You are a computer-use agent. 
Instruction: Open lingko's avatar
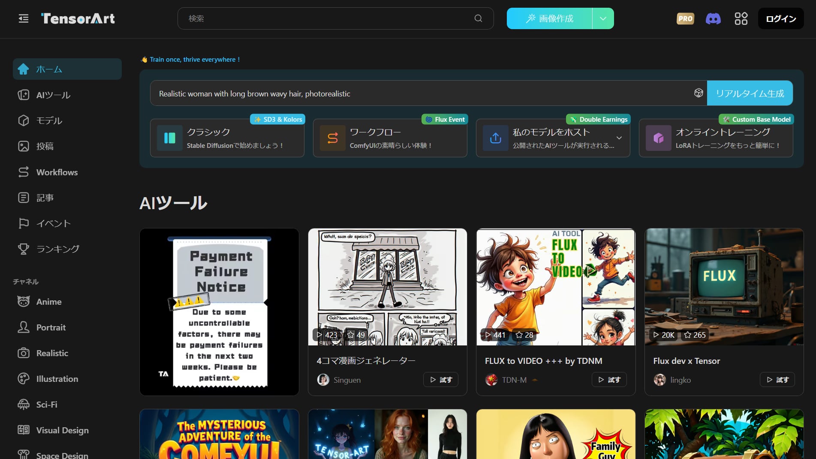(660, 380)
